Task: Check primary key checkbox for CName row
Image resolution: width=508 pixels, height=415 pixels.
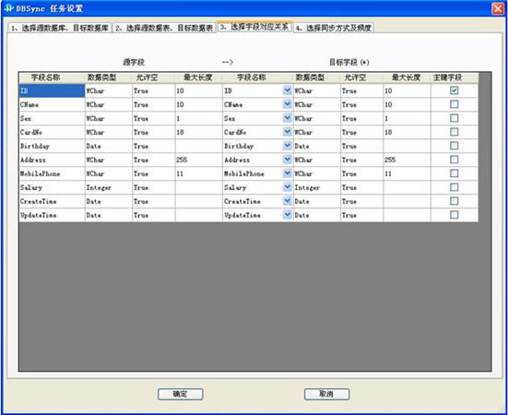Action: [x=455, y=104]
